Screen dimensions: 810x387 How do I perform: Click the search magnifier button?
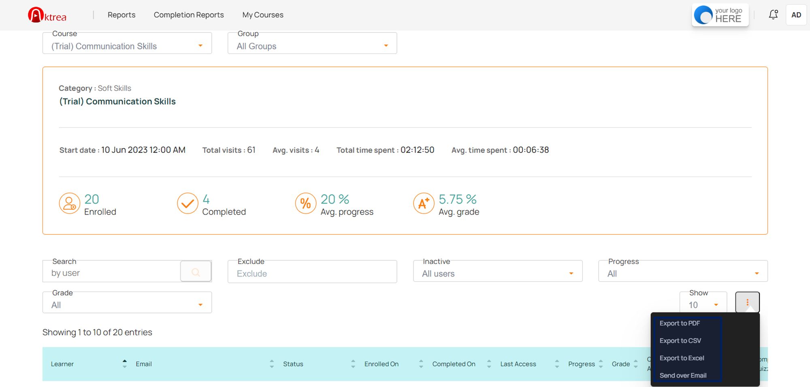(196, 272)
